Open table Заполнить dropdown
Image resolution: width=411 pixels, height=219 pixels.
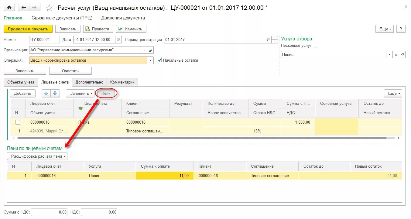pyautogui.click(x=80, y=93)
